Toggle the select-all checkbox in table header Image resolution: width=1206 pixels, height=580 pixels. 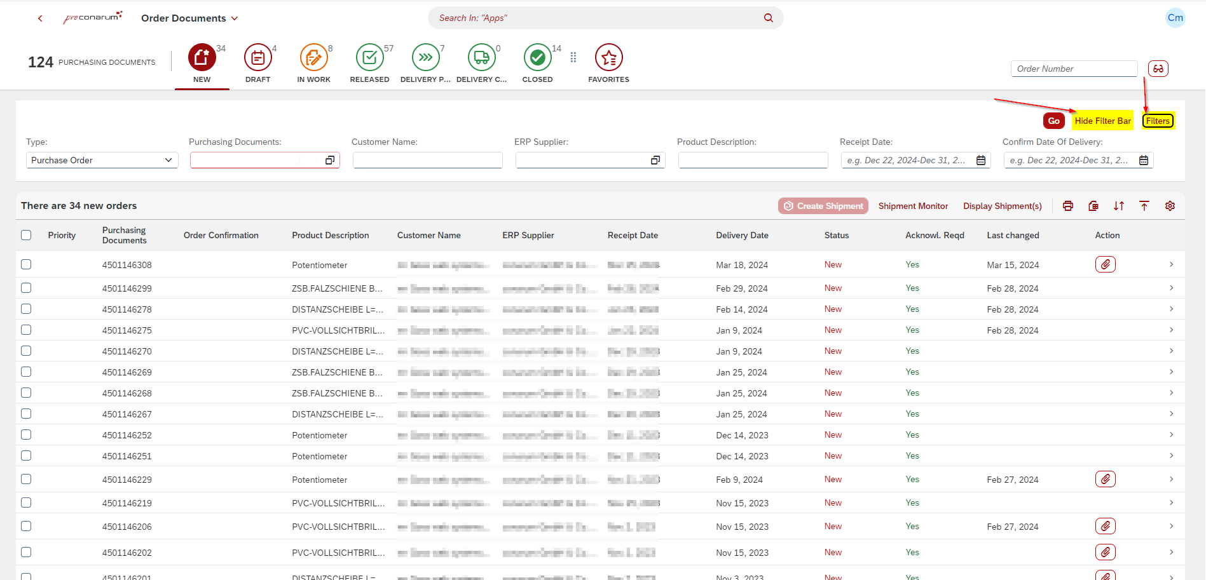[26, 235]
